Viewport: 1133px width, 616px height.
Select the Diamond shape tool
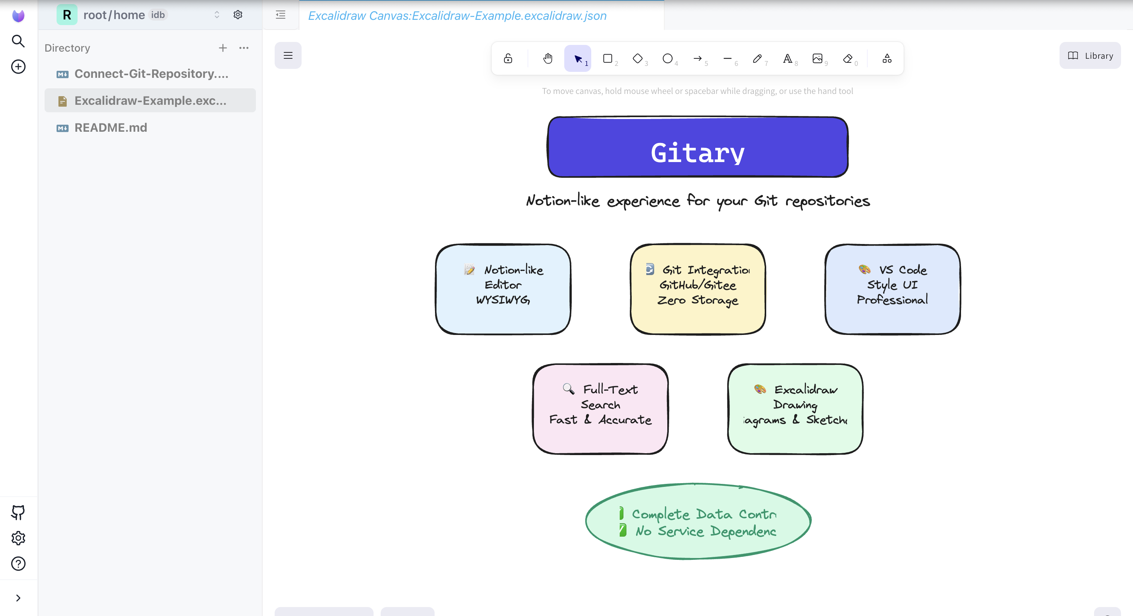pos(637,58)
